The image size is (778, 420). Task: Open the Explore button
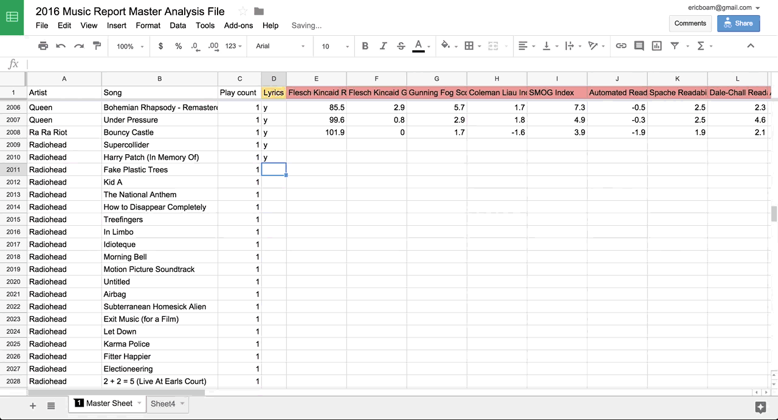tap(760, 407)
